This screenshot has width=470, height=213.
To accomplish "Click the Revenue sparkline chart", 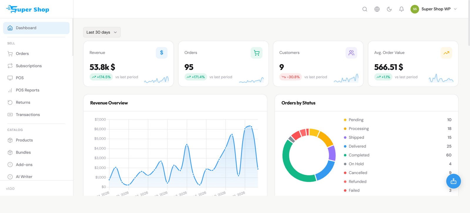I will coord(156,79).
